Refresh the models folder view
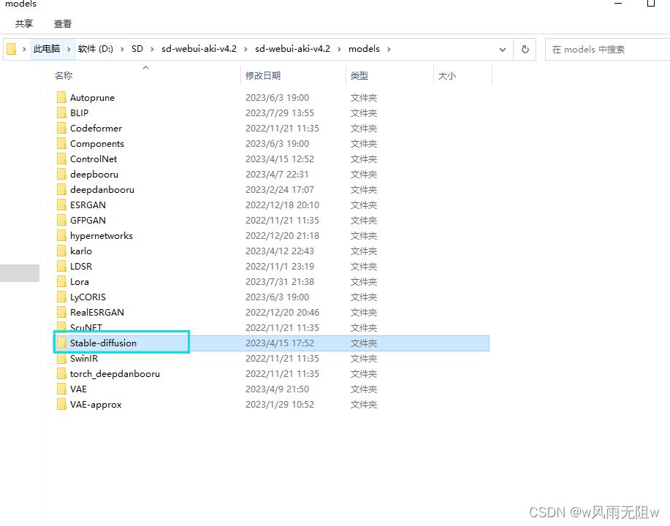 pyautogui.click(x=525, y=49)
